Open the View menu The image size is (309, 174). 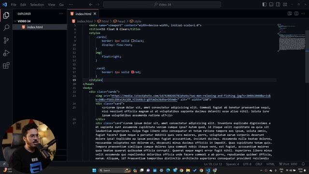click(52, 4)
